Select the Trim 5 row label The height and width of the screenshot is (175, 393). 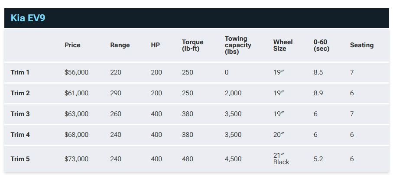pyautogui.click(x=20, y=159)
